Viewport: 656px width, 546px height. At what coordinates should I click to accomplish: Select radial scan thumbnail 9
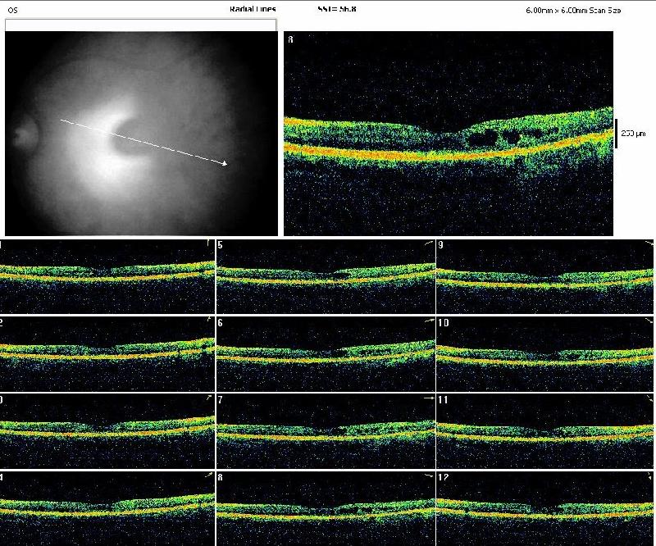coord(545,275)
